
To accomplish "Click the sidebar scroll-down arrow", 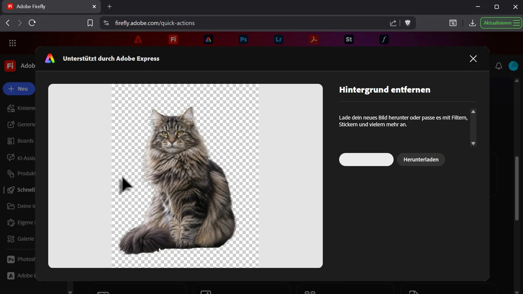I will point(70,292).
